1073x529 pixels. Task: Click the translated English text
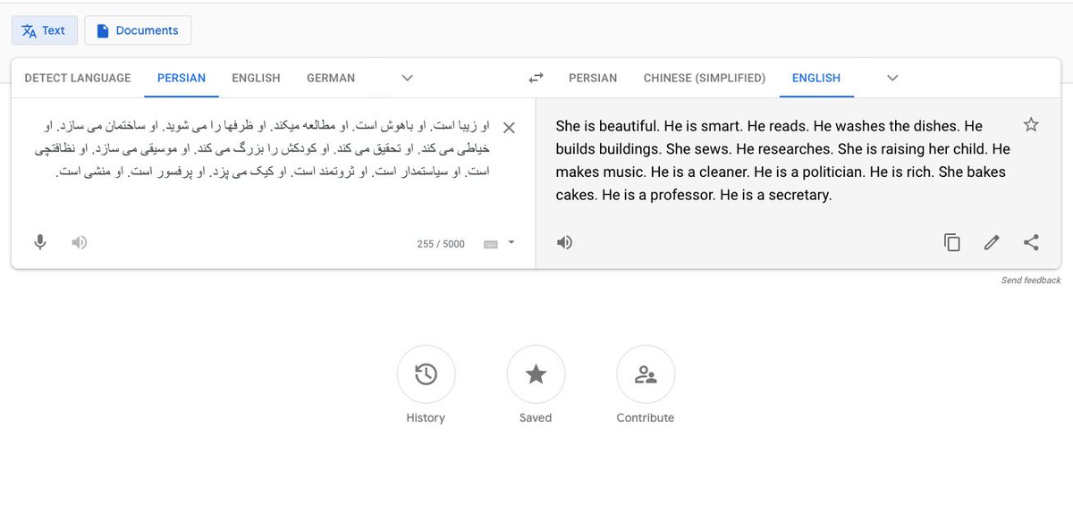tap(782, 160)
